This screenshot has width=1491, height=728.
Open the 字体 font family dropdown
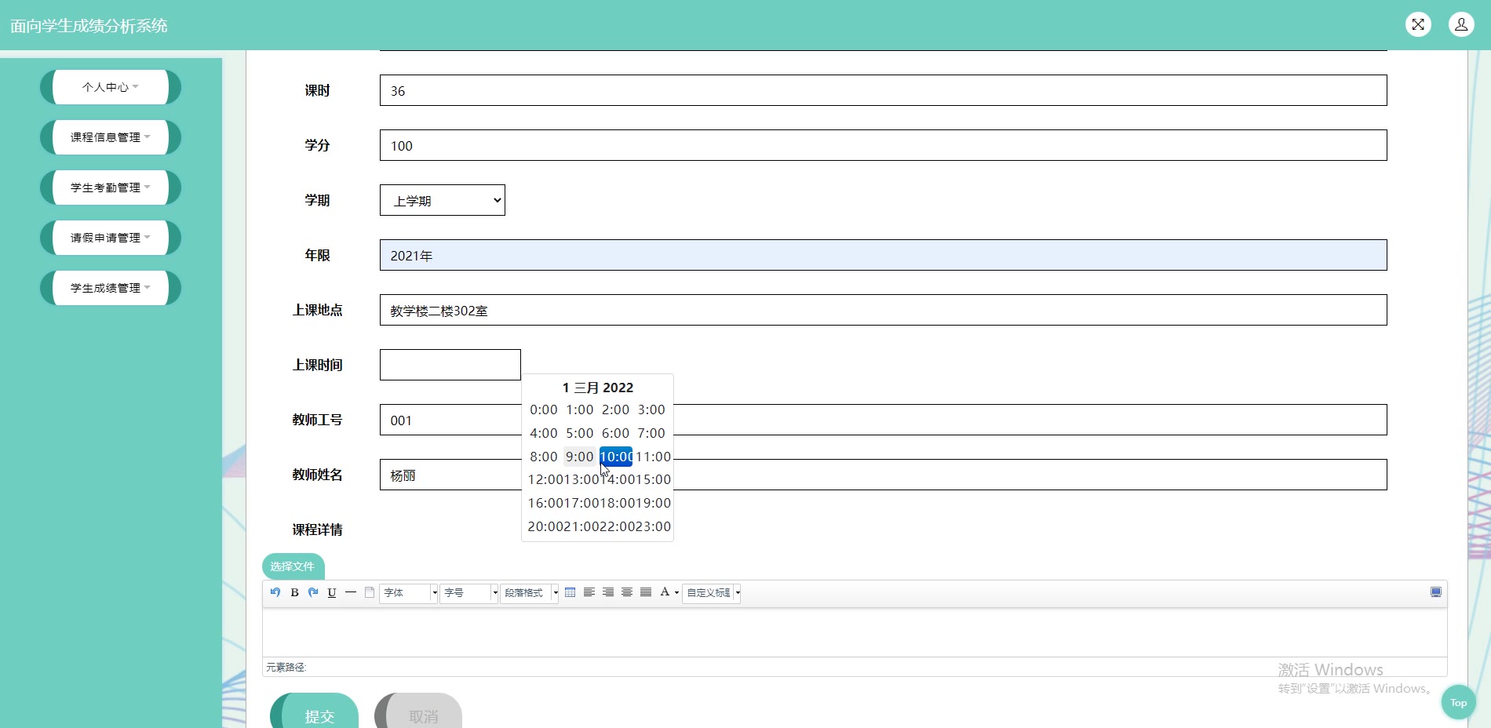coord(409,593)
